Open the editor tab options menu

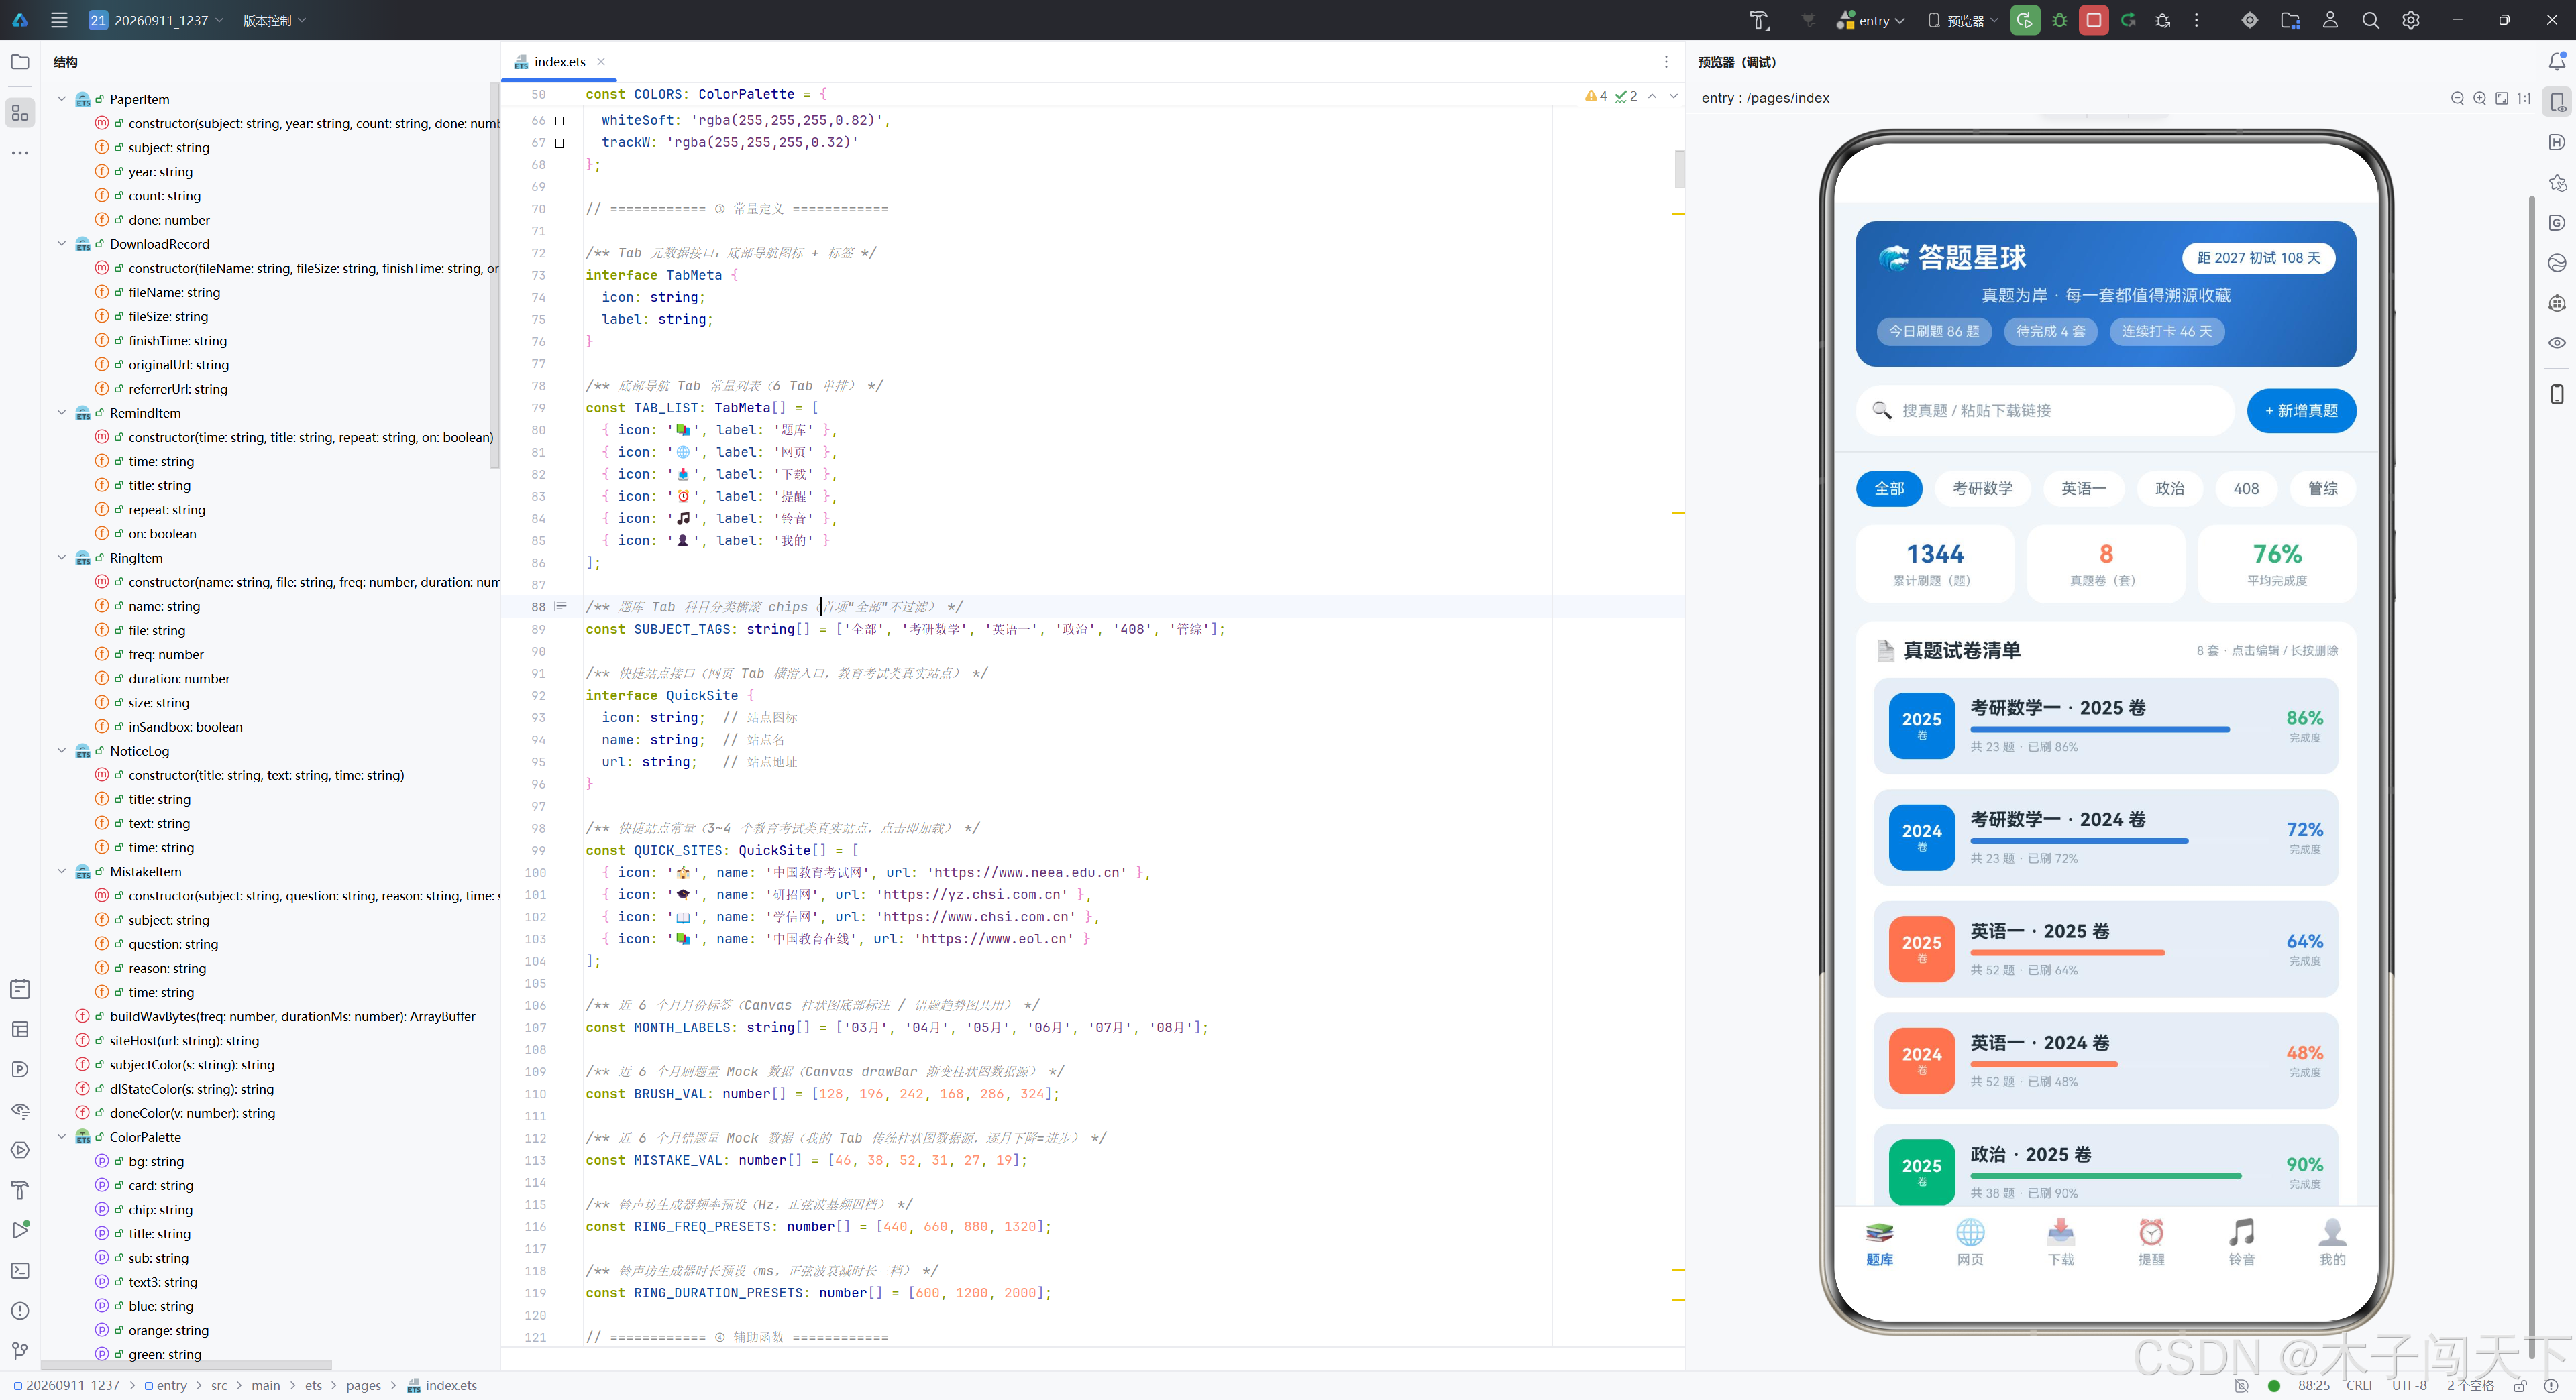[1666, 62]
